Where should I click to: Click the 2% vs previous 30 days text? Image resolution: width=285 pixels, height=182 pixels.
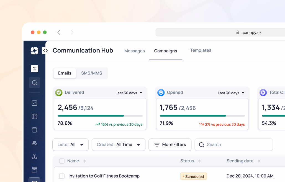point(225,124)
